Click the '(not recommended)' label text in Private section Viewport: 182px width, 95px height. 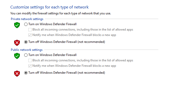coord(91,42)
